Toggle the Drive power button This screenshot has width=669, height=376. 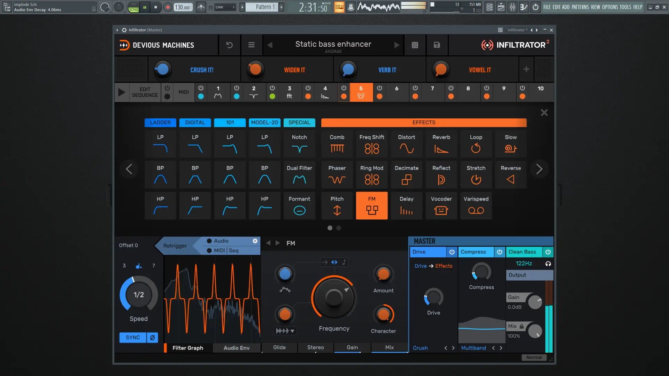coord(452,252)
